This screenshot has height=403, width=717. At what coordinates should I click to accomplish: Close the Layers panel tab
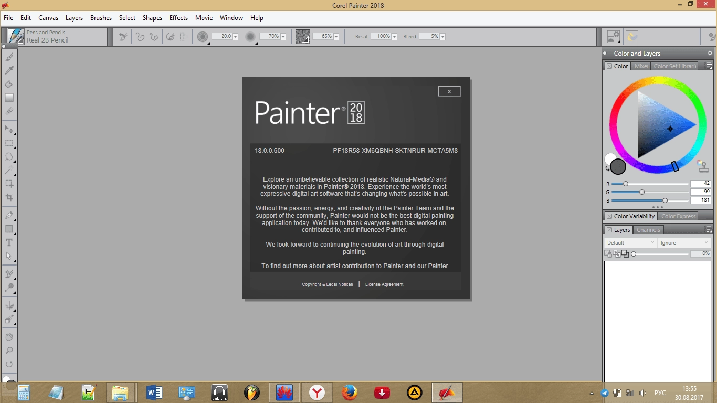(x=609, y=230)
